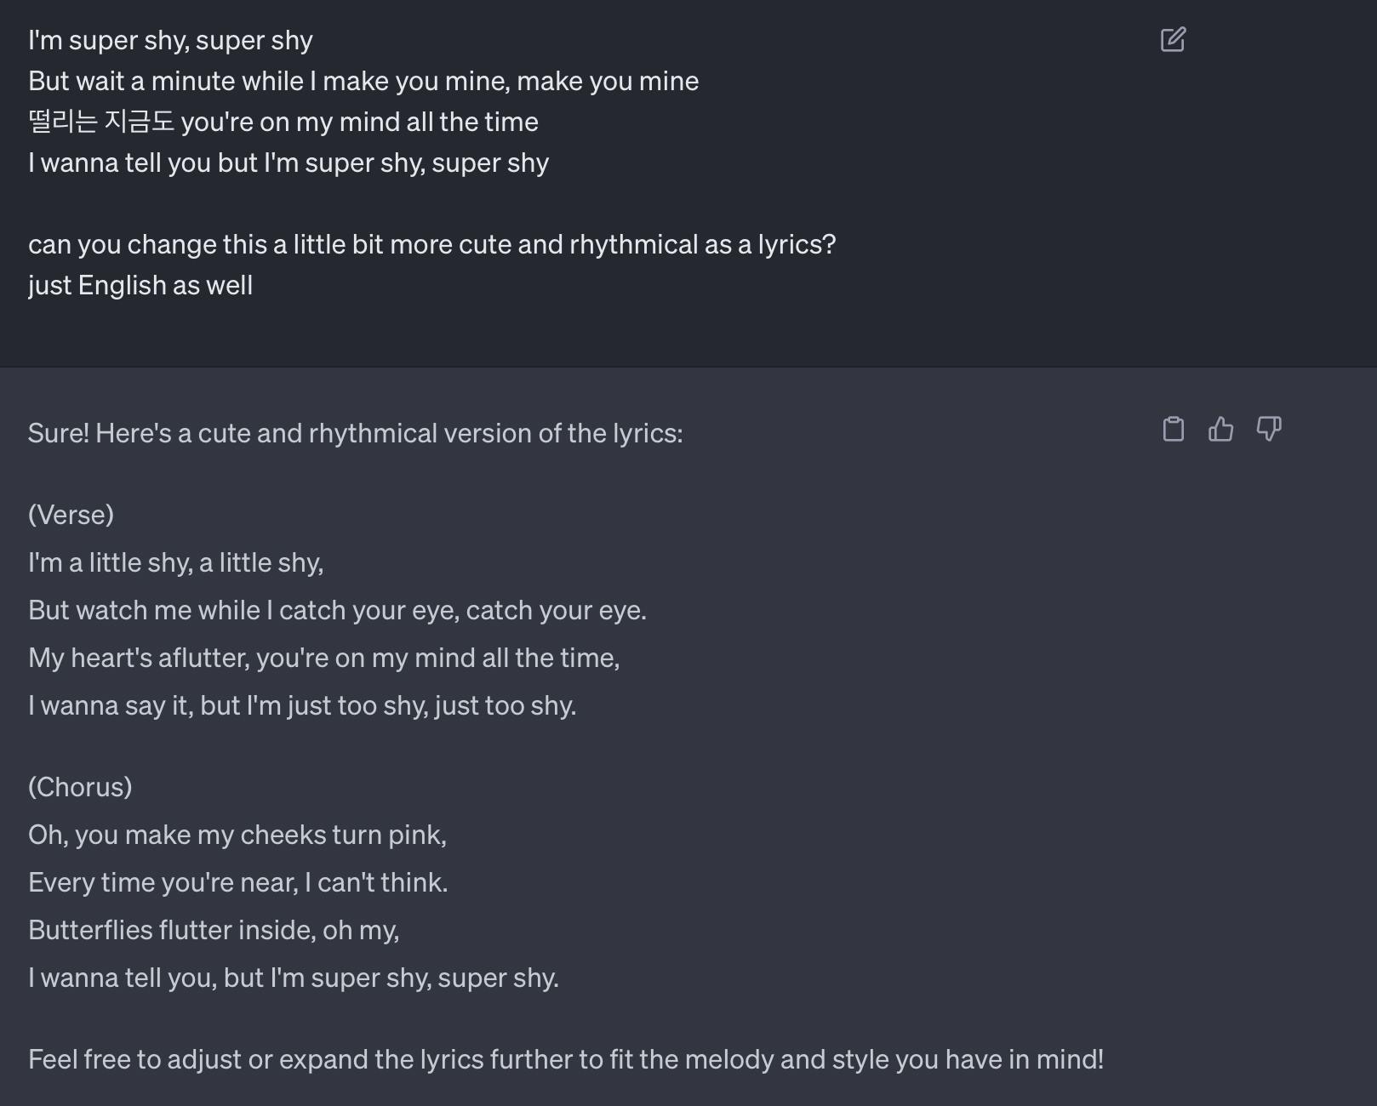Click the line about catching your eye
1377x1106 pixels.
click(337, 610)
